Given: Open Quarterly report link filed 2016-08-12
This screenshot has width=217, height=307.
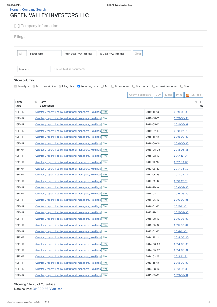Looking at the screenshot, I should pos(68,194).
